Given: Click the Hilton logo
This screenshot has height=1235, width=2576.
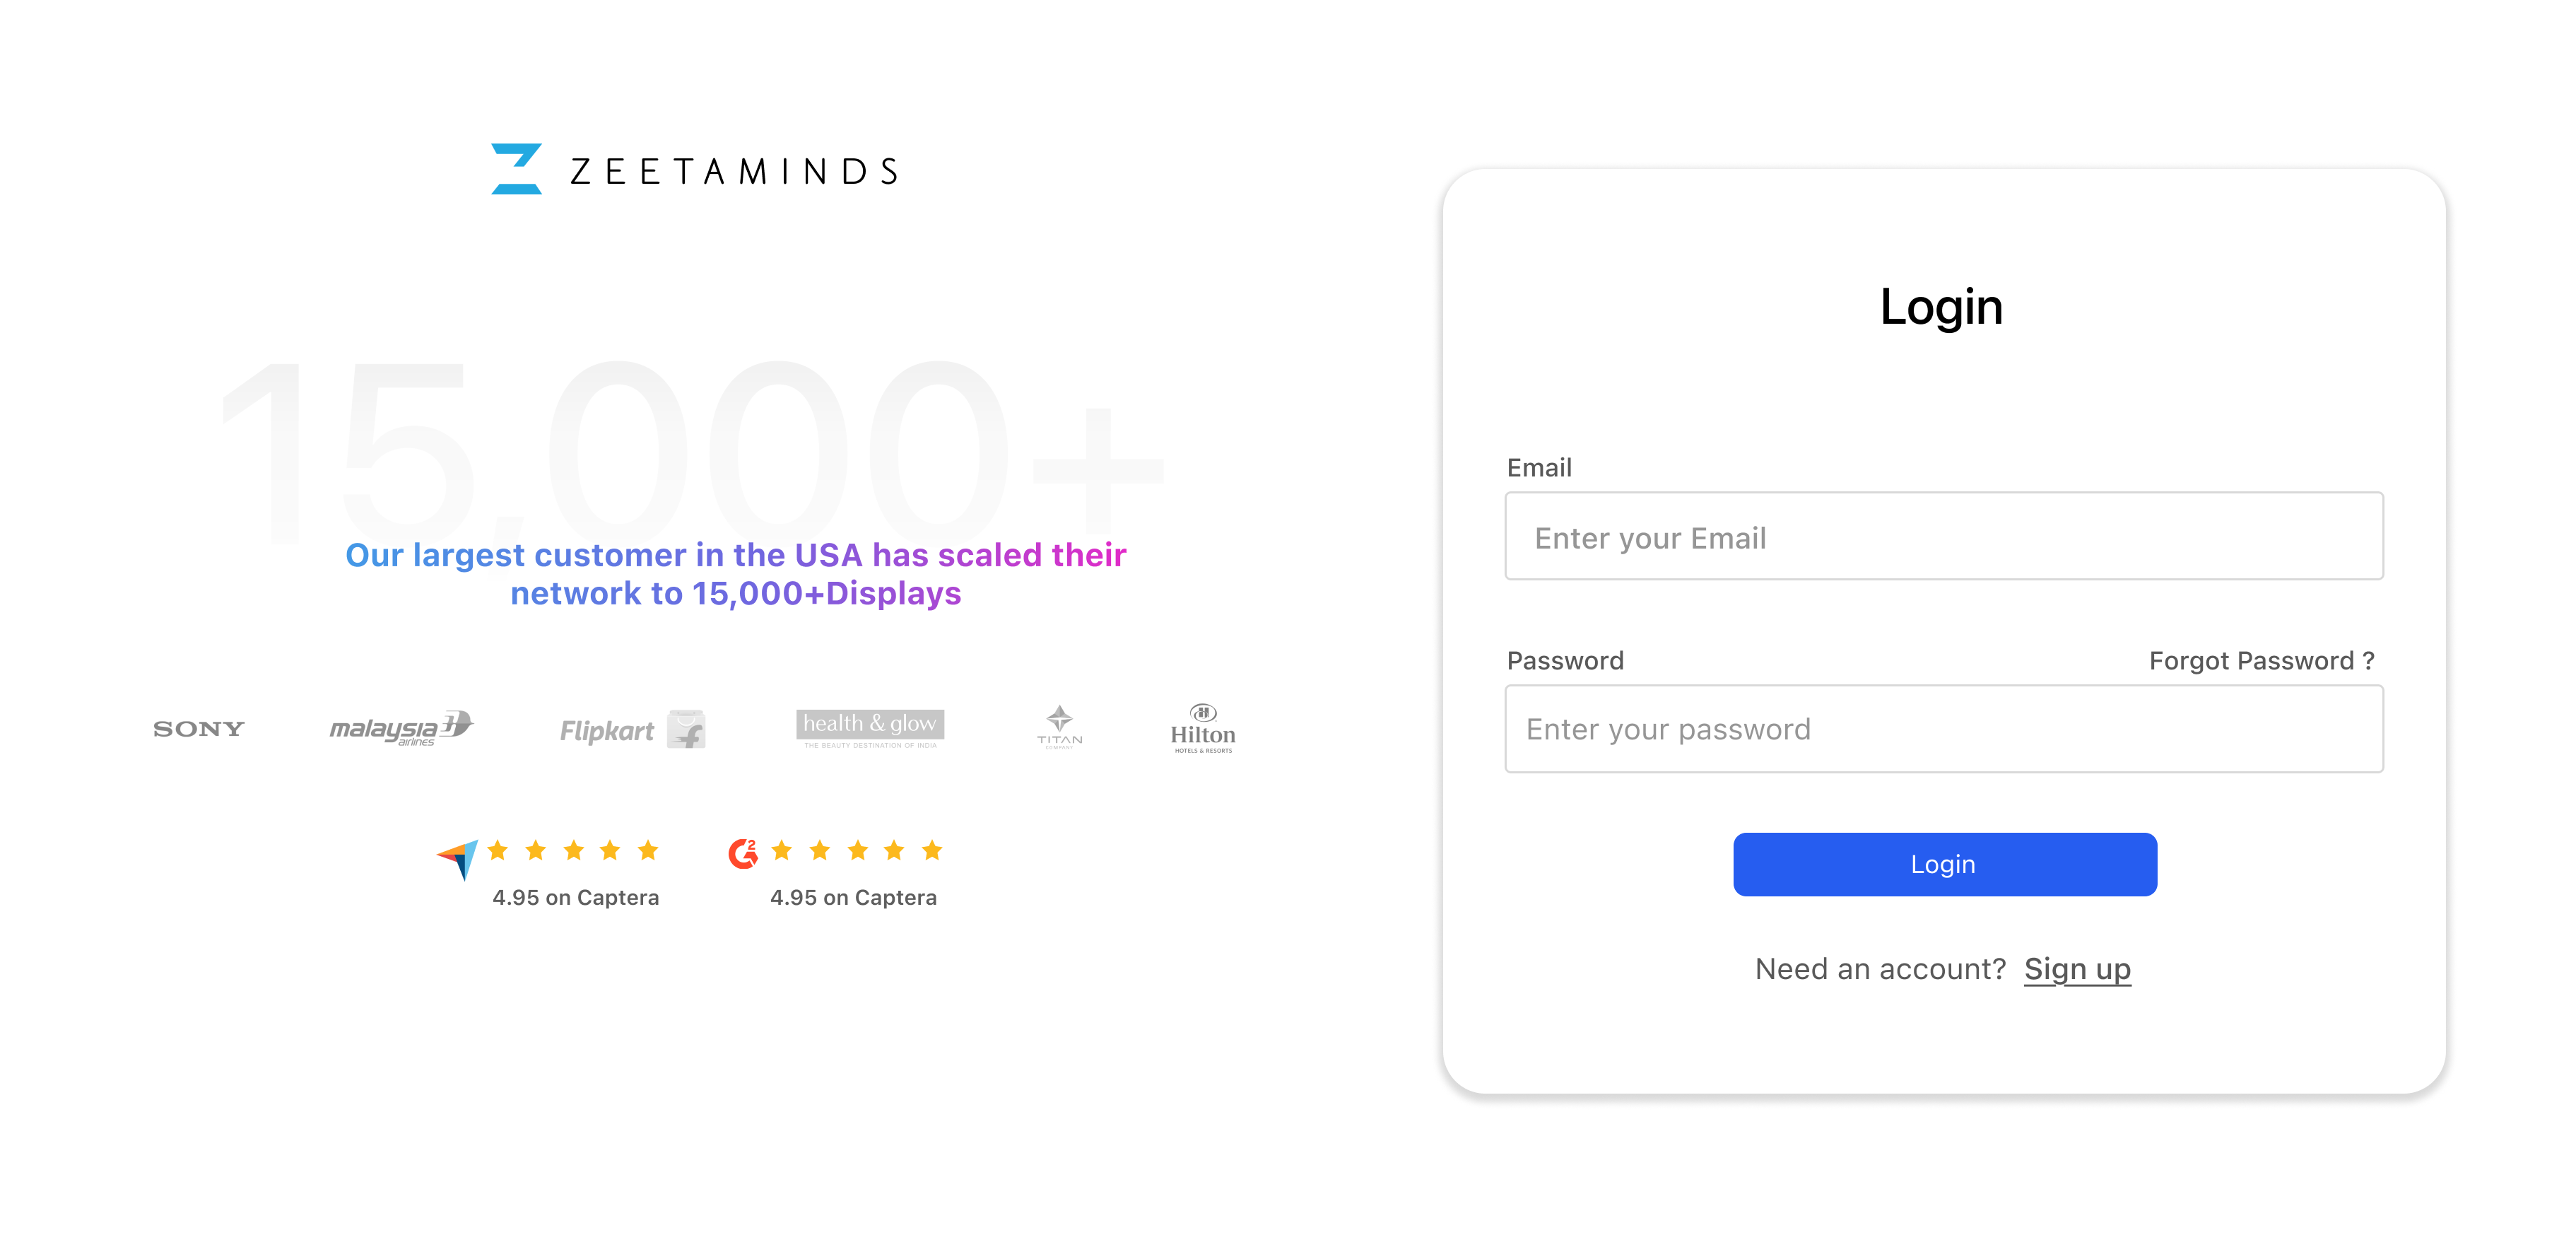Looking at the screenshot, I should tap(1203, 728).
